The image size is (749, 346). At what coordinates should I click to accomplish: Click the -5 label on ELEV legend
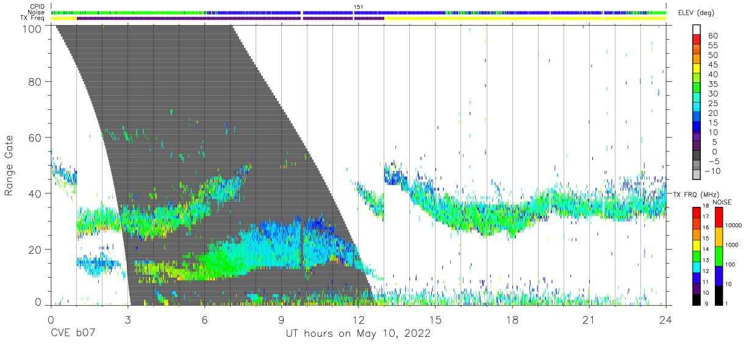[x=713, y=161]
